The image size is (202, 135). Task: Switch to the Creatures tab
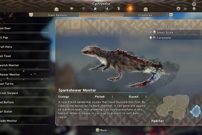point(145,15)
